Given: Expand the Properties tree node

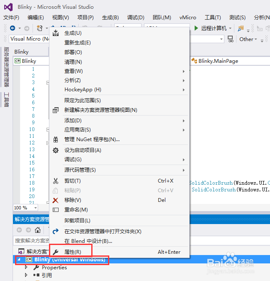Looking at the screenshot, I should [x=26, y=267].
